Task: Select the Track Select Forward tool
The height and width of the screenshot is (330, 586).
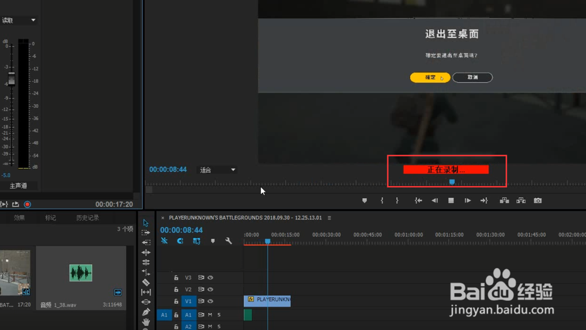Action: 146,232
